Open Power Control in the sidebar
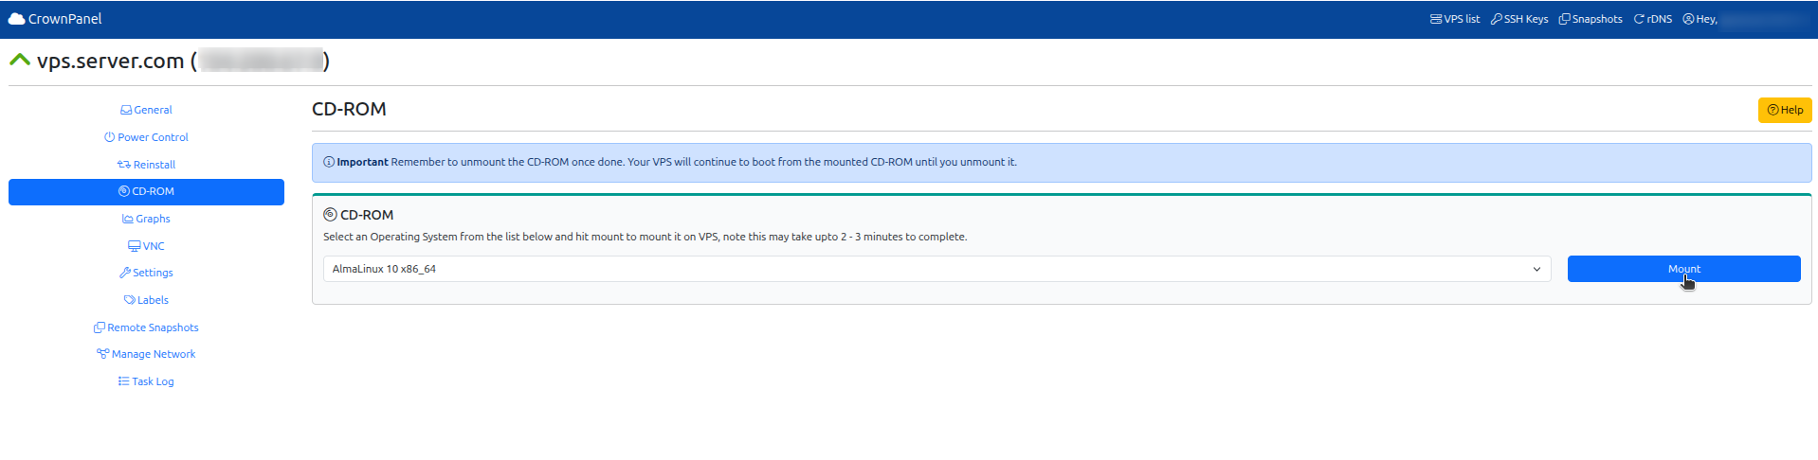1818x460 pixels. tap(146, 137)
